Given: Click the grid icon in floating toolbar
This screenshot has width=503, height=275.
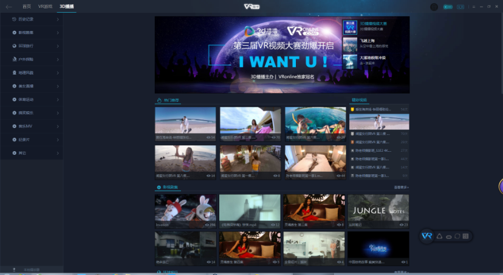Looking at the screenshot, I should pos(465,236).
